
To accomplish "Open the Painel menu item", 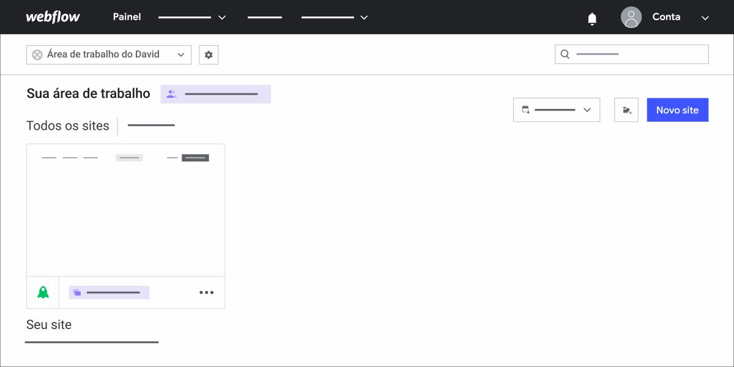I will click(127, 17).
